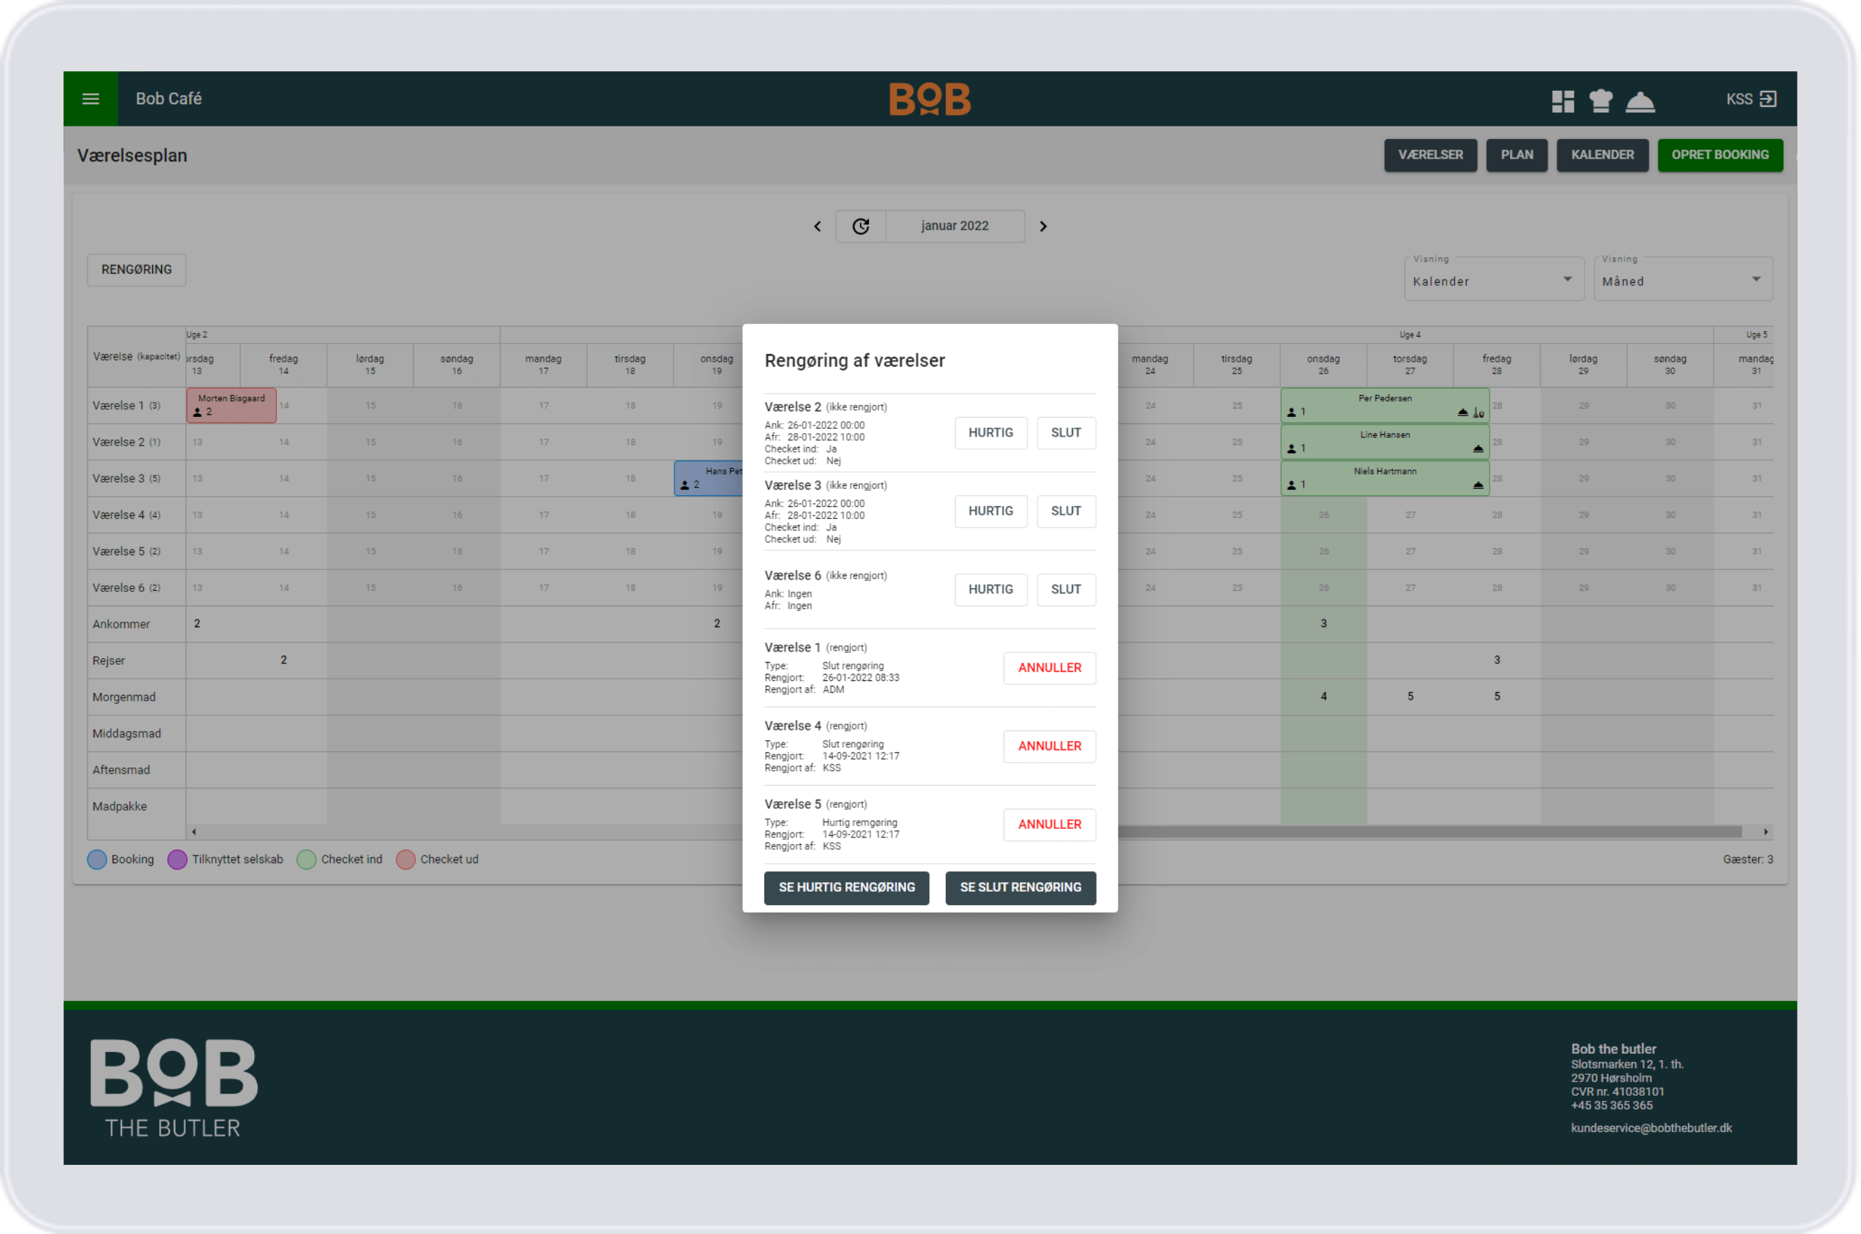Click the Per Pedersen booking block
The width and height of the screenshot is (1861, 1234).
click(x=1384, y=404)
